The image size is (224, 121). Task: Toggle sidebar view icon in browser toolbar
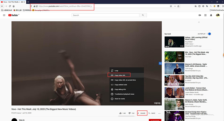[199, 6]
